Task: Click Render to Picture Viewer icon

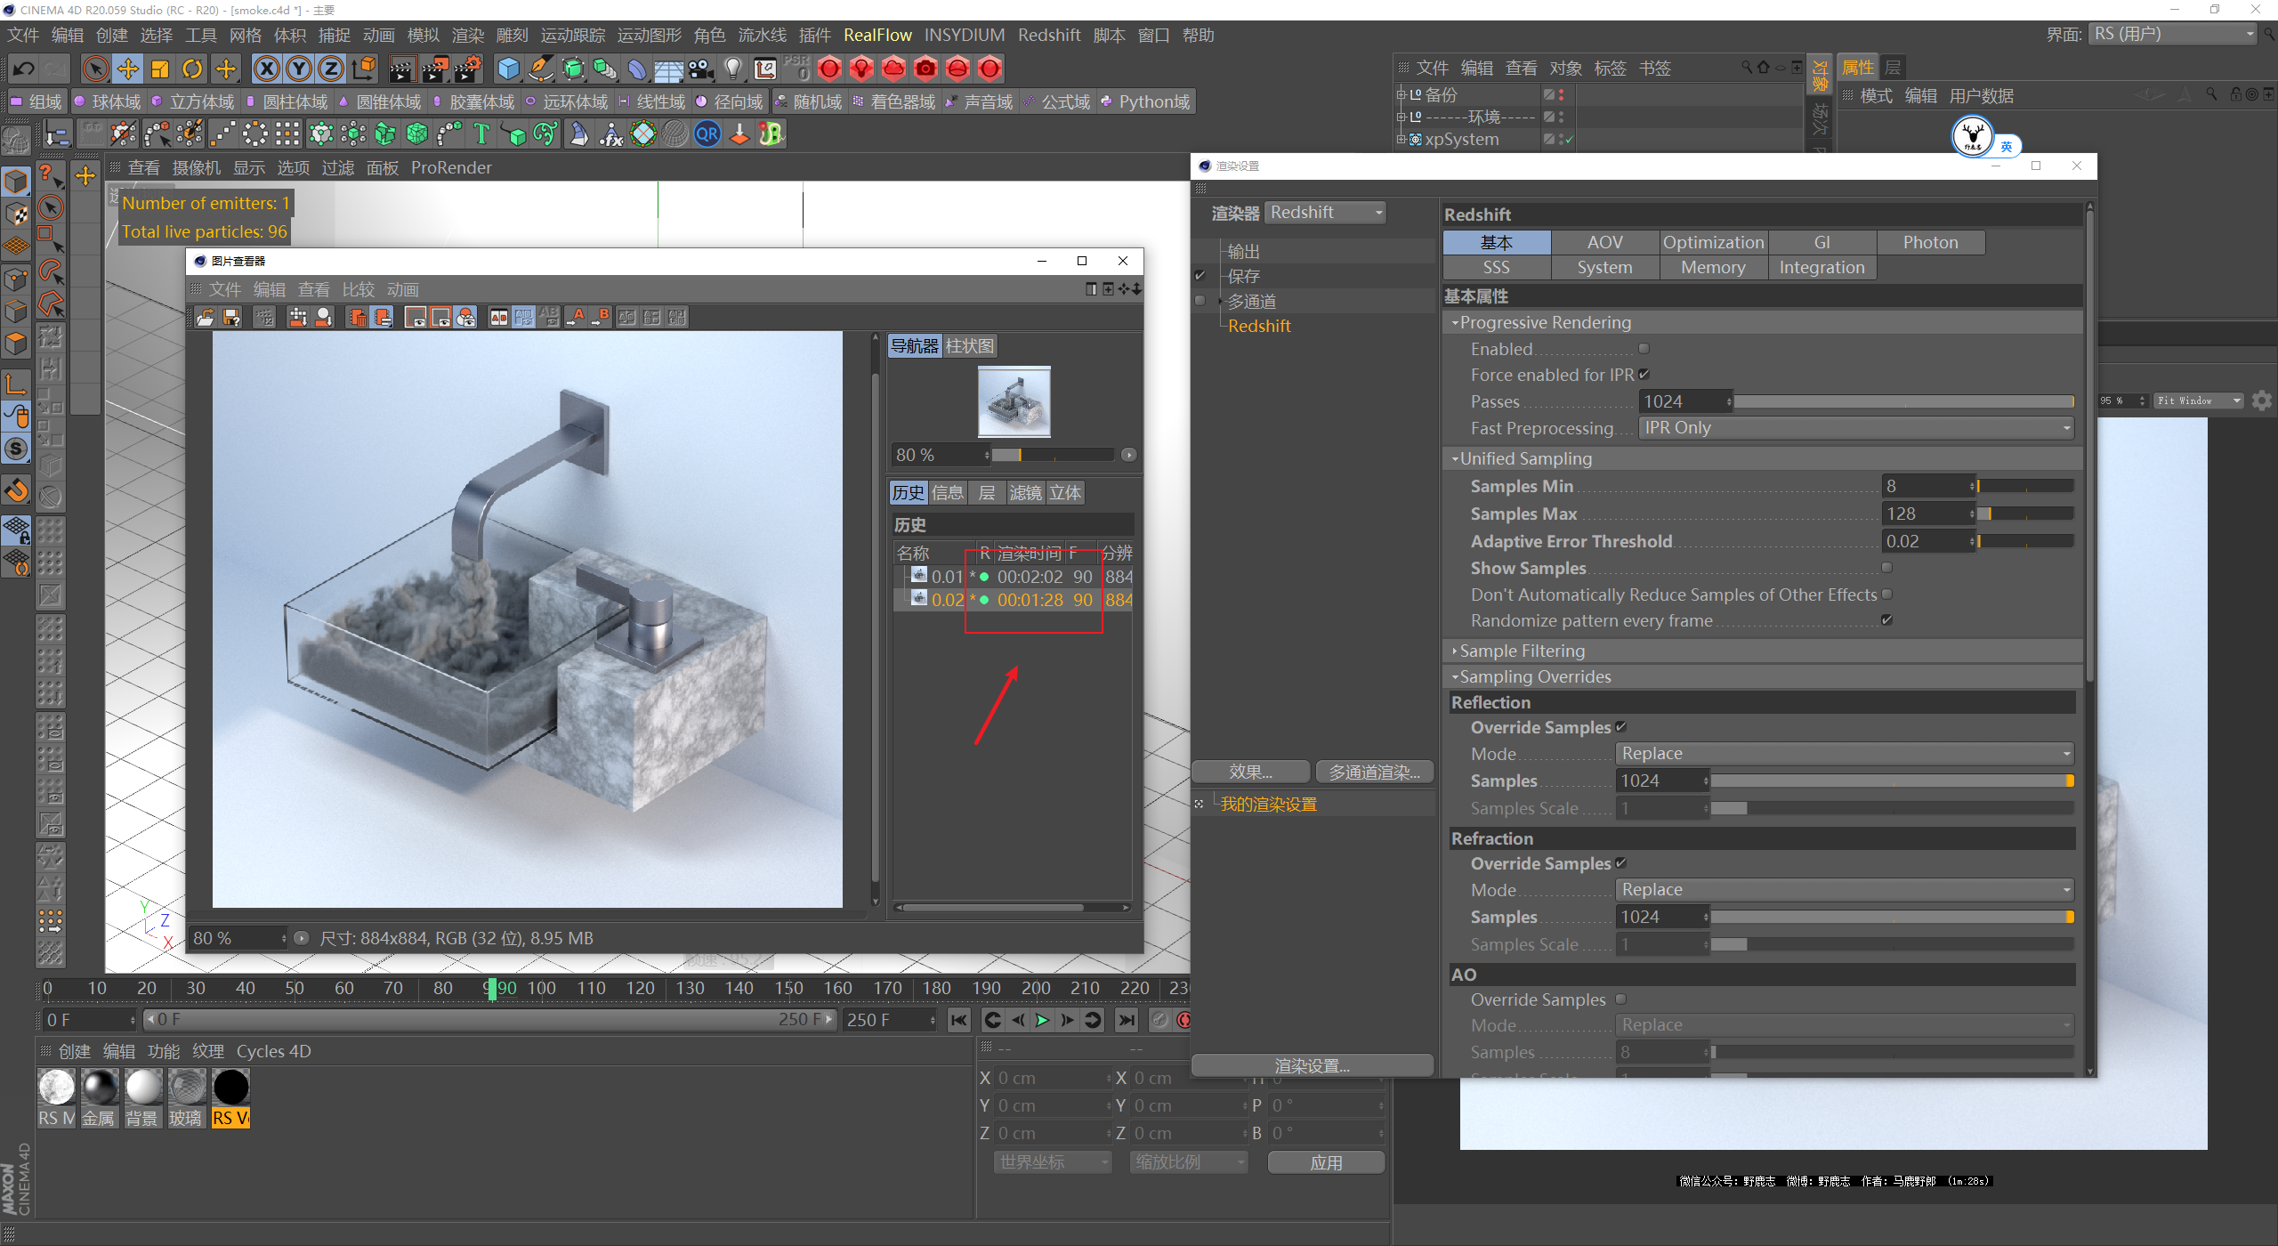Action: [435, 69]
